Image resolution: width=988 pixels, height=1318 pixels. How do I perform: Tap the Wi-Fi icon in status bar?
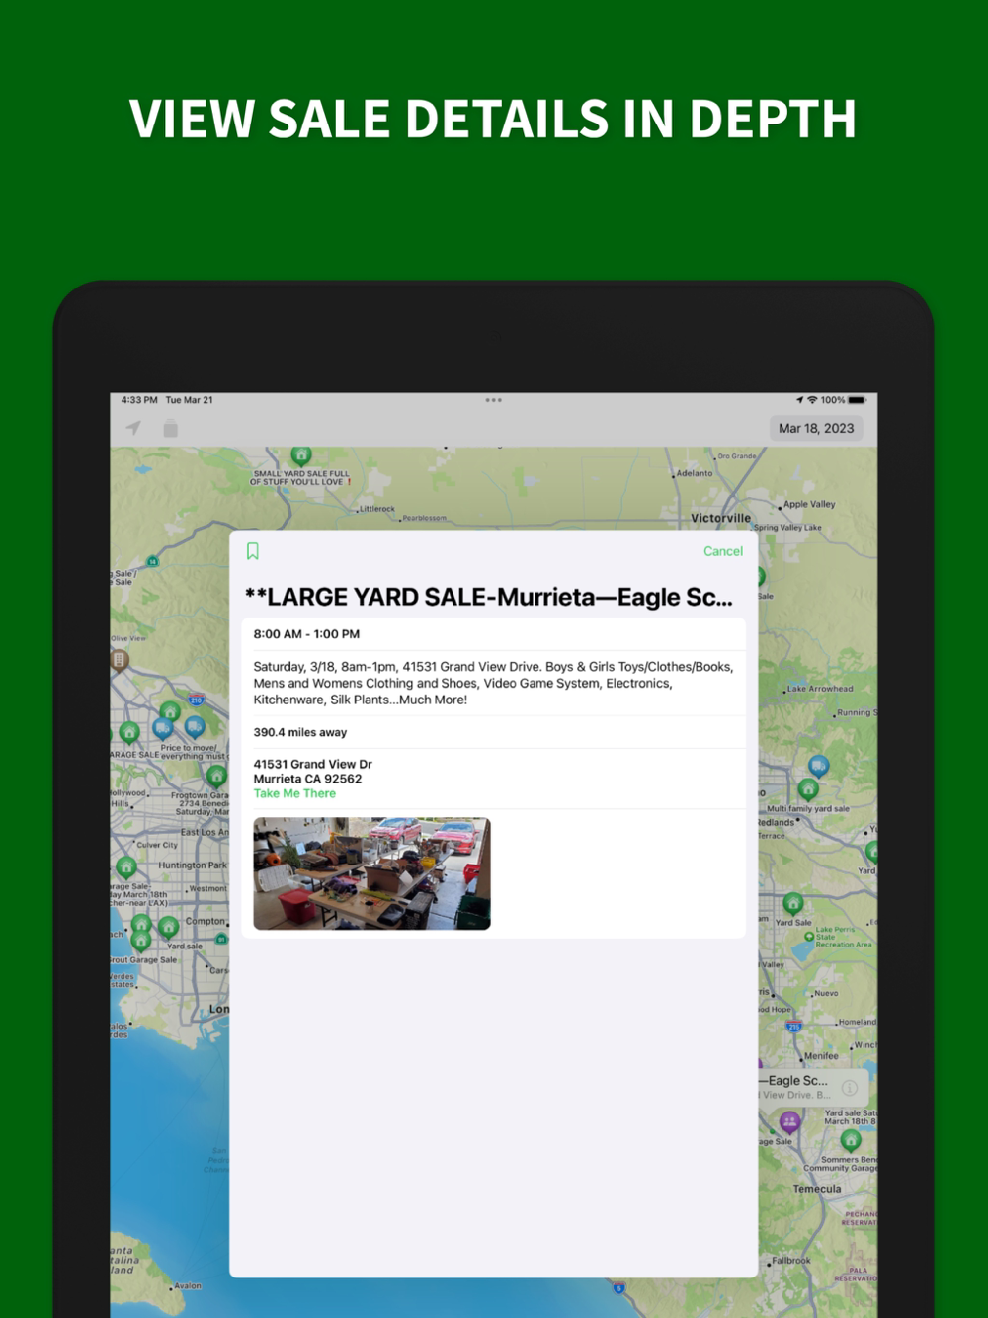pyautogui.click(x=812, y=400)
